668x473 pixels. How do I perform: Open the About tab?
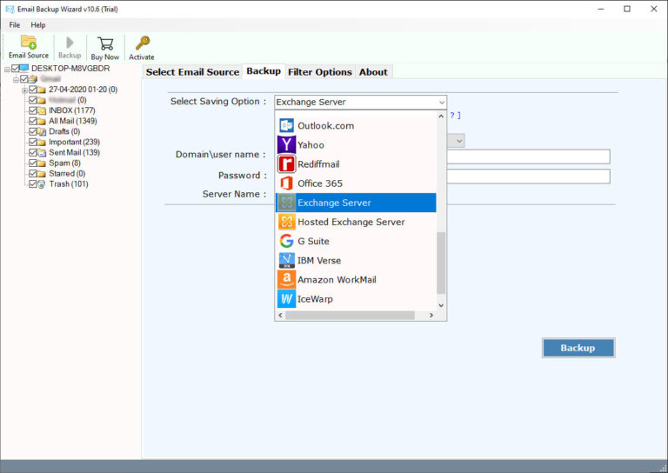(373, 72)
